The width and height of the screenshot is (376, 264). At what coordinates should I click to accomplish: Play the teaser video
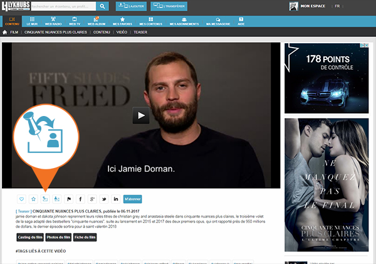pos(141,115)
